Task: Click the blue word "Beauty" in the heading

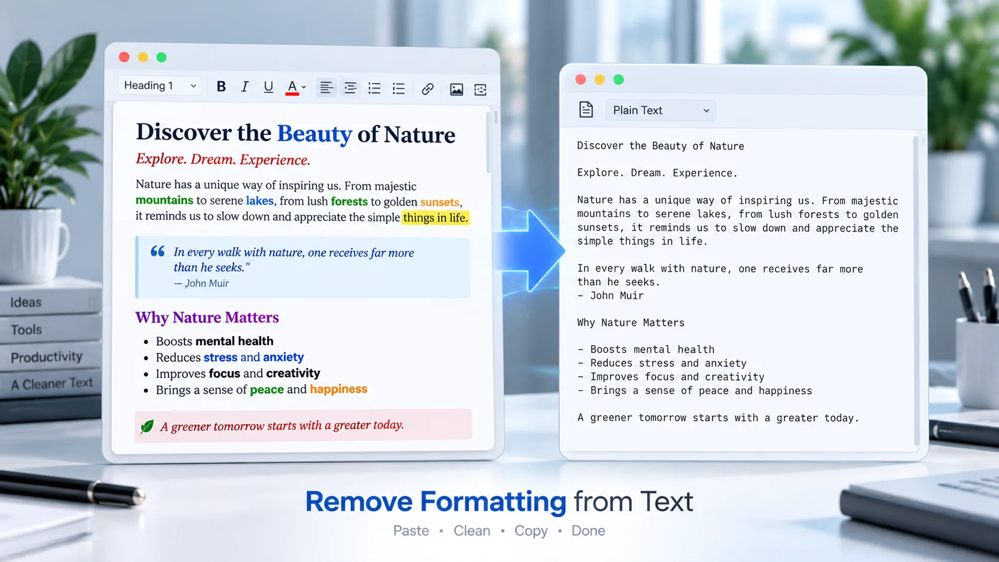Action: pos(314,134)
